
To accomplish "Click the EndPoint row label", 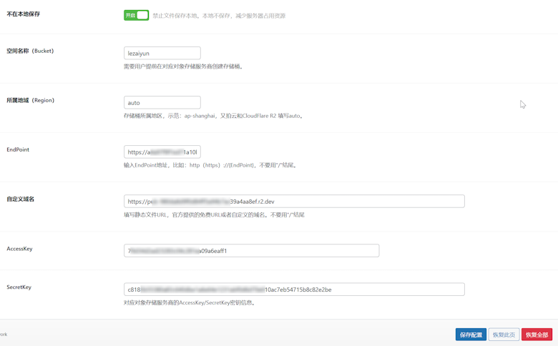I will (x=18, y=149).
